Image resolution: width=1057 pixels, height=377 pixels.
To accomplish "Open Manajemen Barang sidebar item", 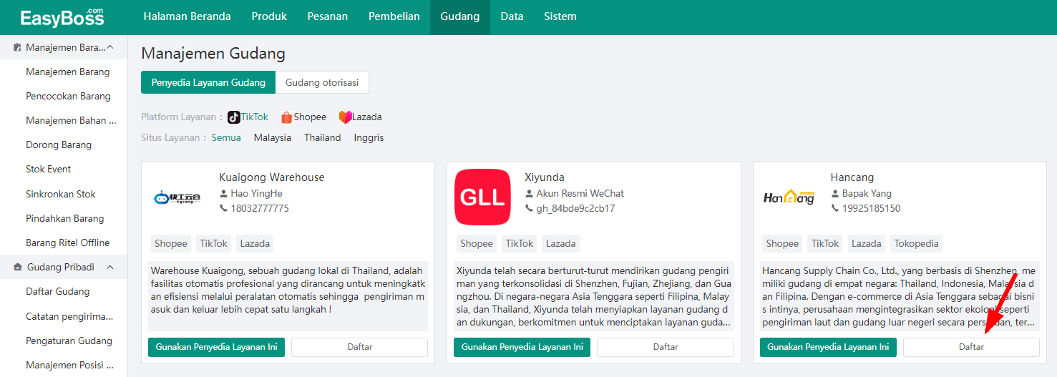I will click(x=68, y=72).
